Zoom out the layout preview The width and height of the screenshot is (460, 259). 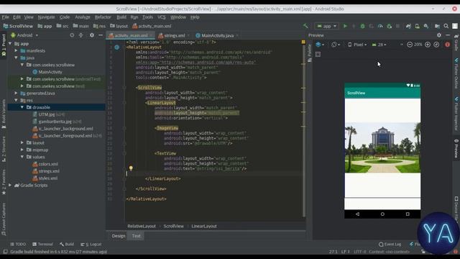point(410,45)
